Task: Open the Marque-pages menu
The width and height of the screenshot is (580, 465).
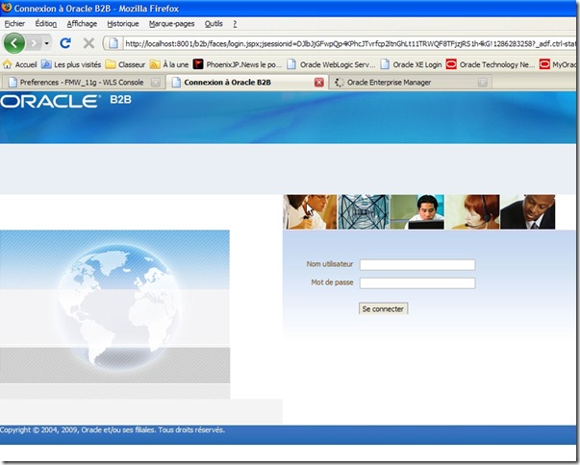Action: point(171,24)
